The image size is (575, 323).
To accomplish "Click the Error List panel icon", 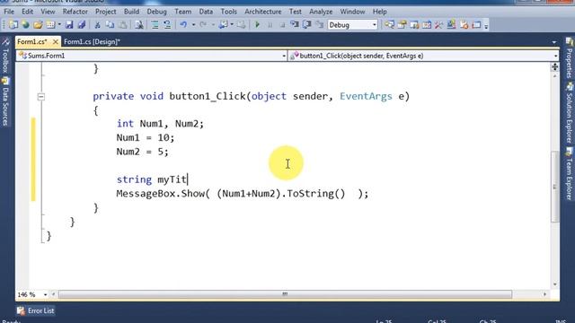I will point(21,311).
